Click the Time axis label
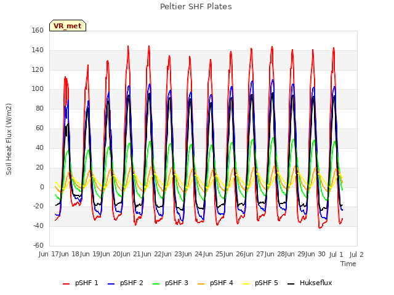 [x=348, y=264]
